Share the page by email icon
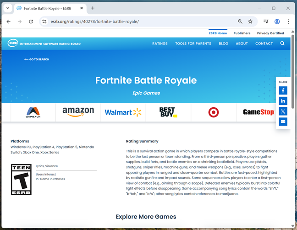 (x=283, y=122)
